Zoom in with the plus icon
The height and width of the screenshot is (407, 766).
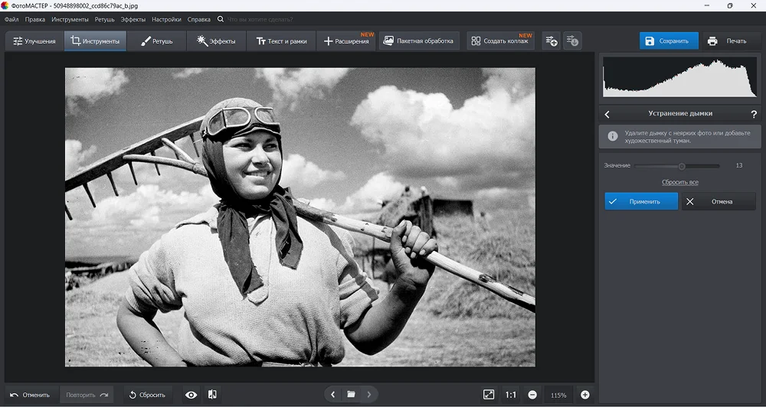point(585,395)
